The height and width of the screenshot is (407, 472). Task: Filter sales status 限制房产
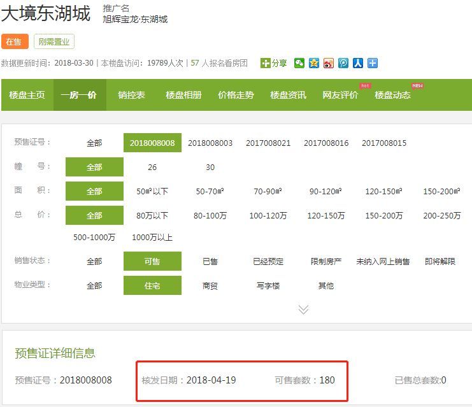(326, 261)
